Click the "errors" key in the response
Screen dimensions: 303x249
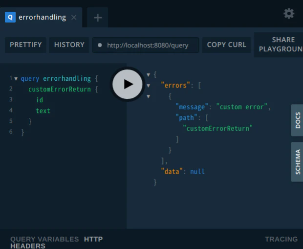coord(175,85)
